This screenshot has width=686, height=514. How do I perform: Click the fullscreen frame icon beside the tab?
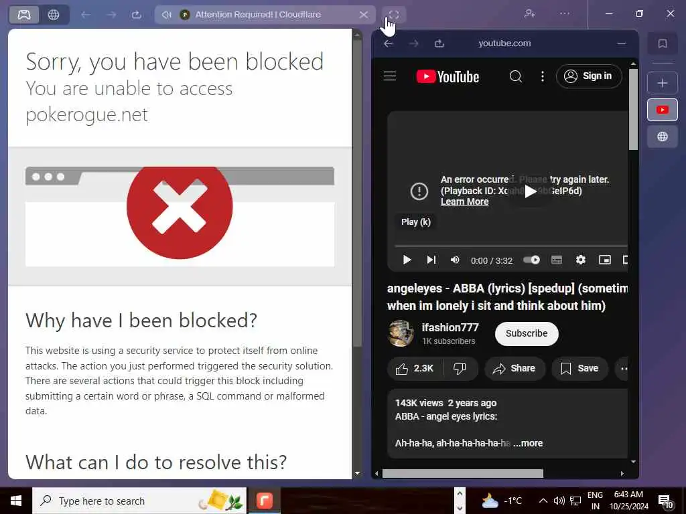coord(394,15)
